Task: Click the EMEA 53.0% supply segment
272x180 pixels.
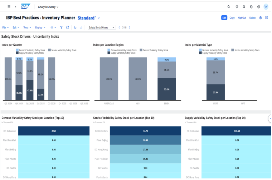Action: click(167, 89)
